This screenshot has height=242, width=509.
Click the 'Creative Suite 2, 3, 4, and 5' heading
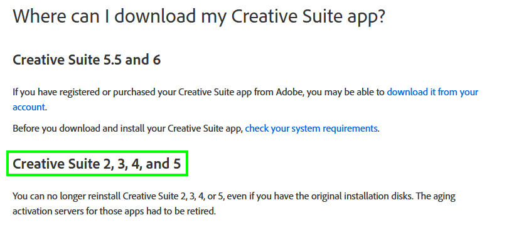pyautogui.click(x=97, y=164)
